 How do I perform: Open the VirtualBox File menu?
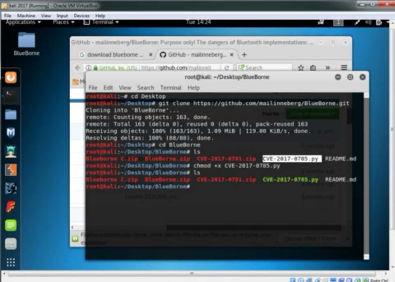[7, 16]
